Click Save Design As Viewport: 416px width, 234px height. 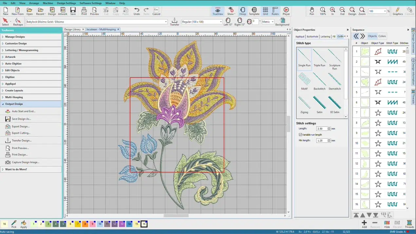point(22,119)
